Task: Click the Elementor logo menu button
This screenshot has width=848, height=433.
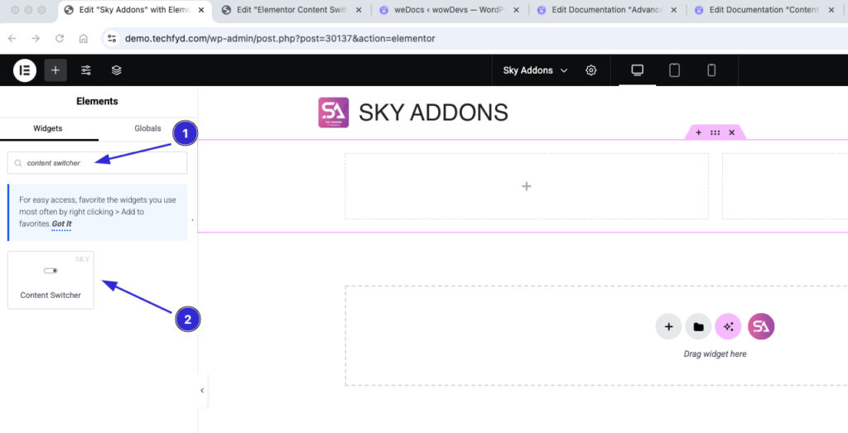Action: pyautogui.click(x=24, y=70)
